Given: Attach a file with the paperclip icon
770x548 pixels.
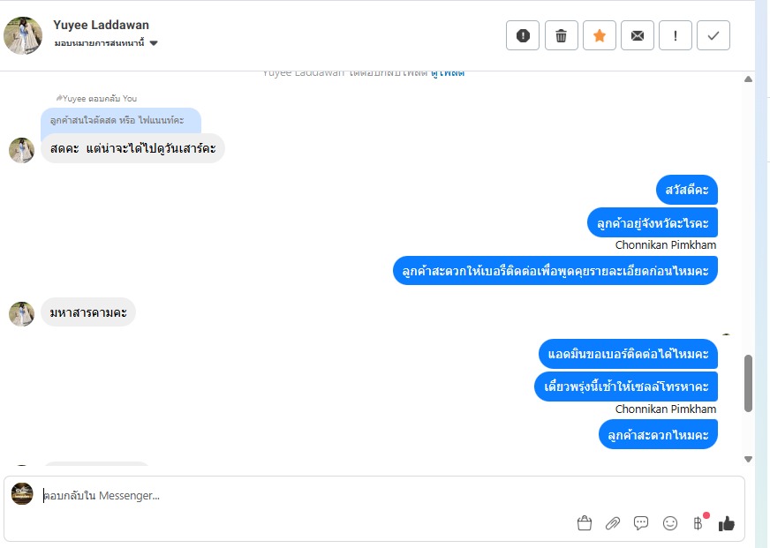Looking at the screenshot, I should (x=612, y=523).
